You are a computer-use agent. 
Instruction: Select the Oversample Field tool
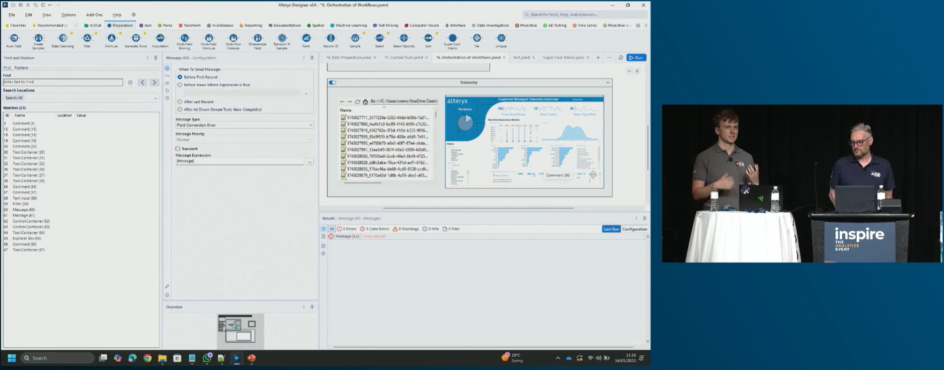pos(257,41)
